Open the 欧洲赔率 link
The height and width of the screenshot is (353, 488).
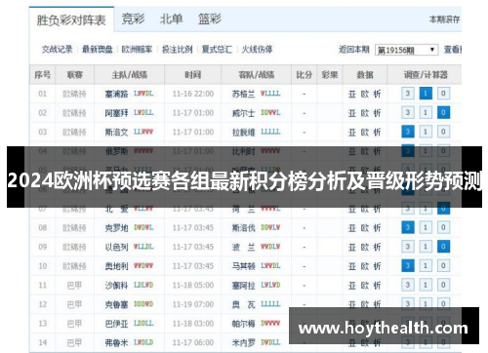(x=137, y=50)
